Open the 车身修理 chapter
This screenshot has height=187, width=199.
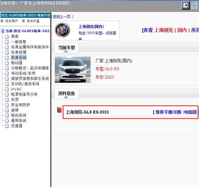click(19, 52)
